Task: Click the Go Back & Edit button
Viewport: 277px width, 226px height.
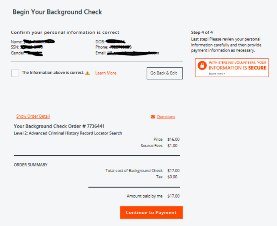Action: click(165, 73)
